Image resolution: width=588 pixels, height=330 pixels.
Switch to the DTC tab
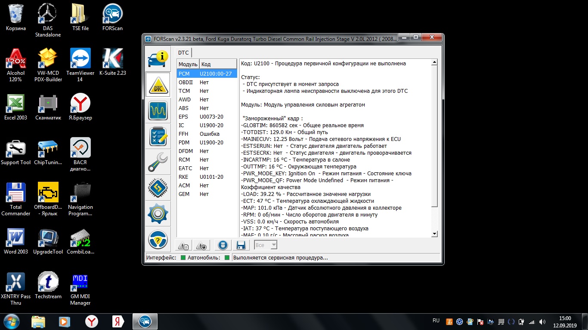tap(183, 53)
